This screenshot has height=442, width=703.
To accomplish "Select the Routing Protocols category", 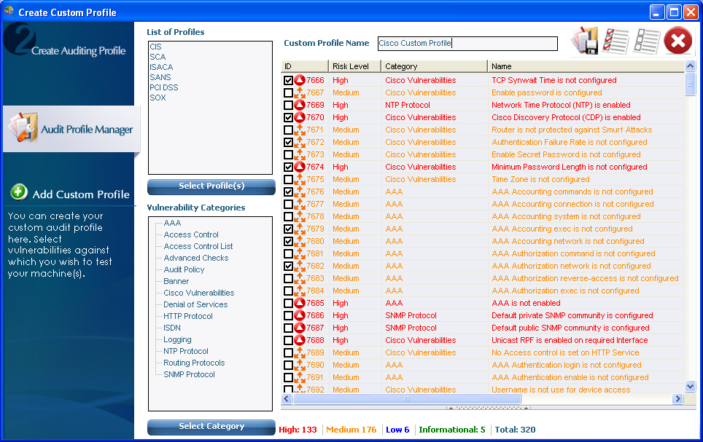I will click(194, 363).
